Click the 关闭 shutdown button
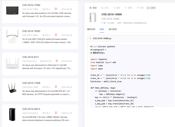Viewport: 175px width, 127px height. [105, 8]
